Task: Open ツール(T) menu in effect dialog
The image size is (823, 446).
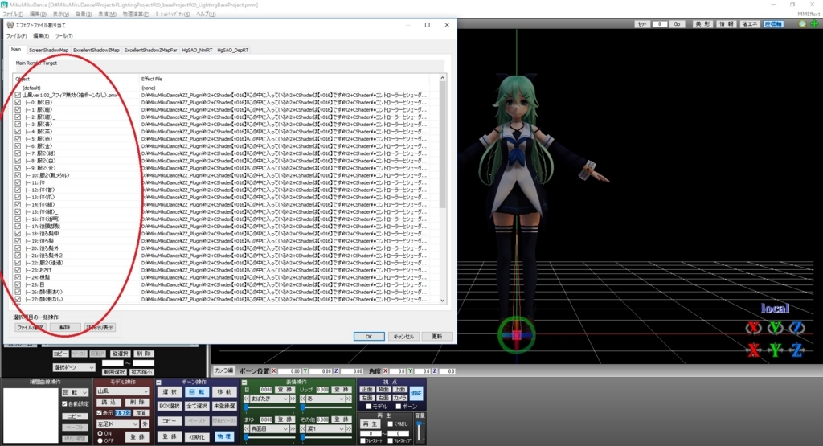Action: tap(64, 35)
